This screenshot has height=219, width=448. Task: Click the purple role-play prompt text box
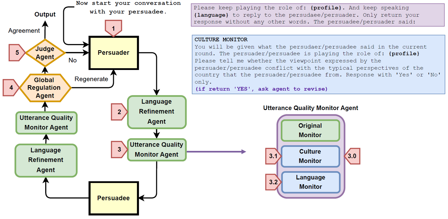pos(317,15)
